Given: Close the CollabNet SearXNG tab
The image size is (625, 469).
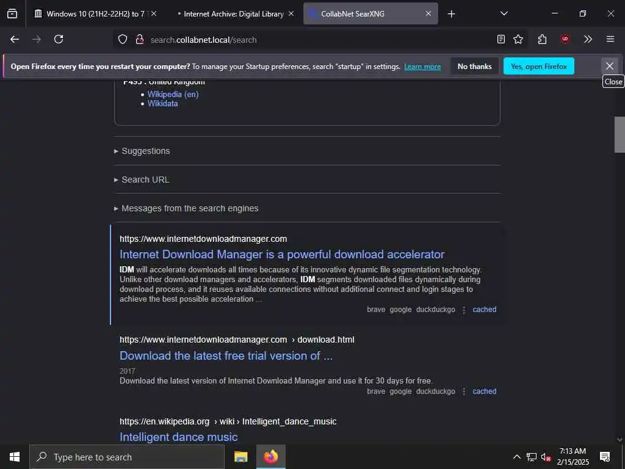Looking at the screenshot, I should [x=428, y=13].
